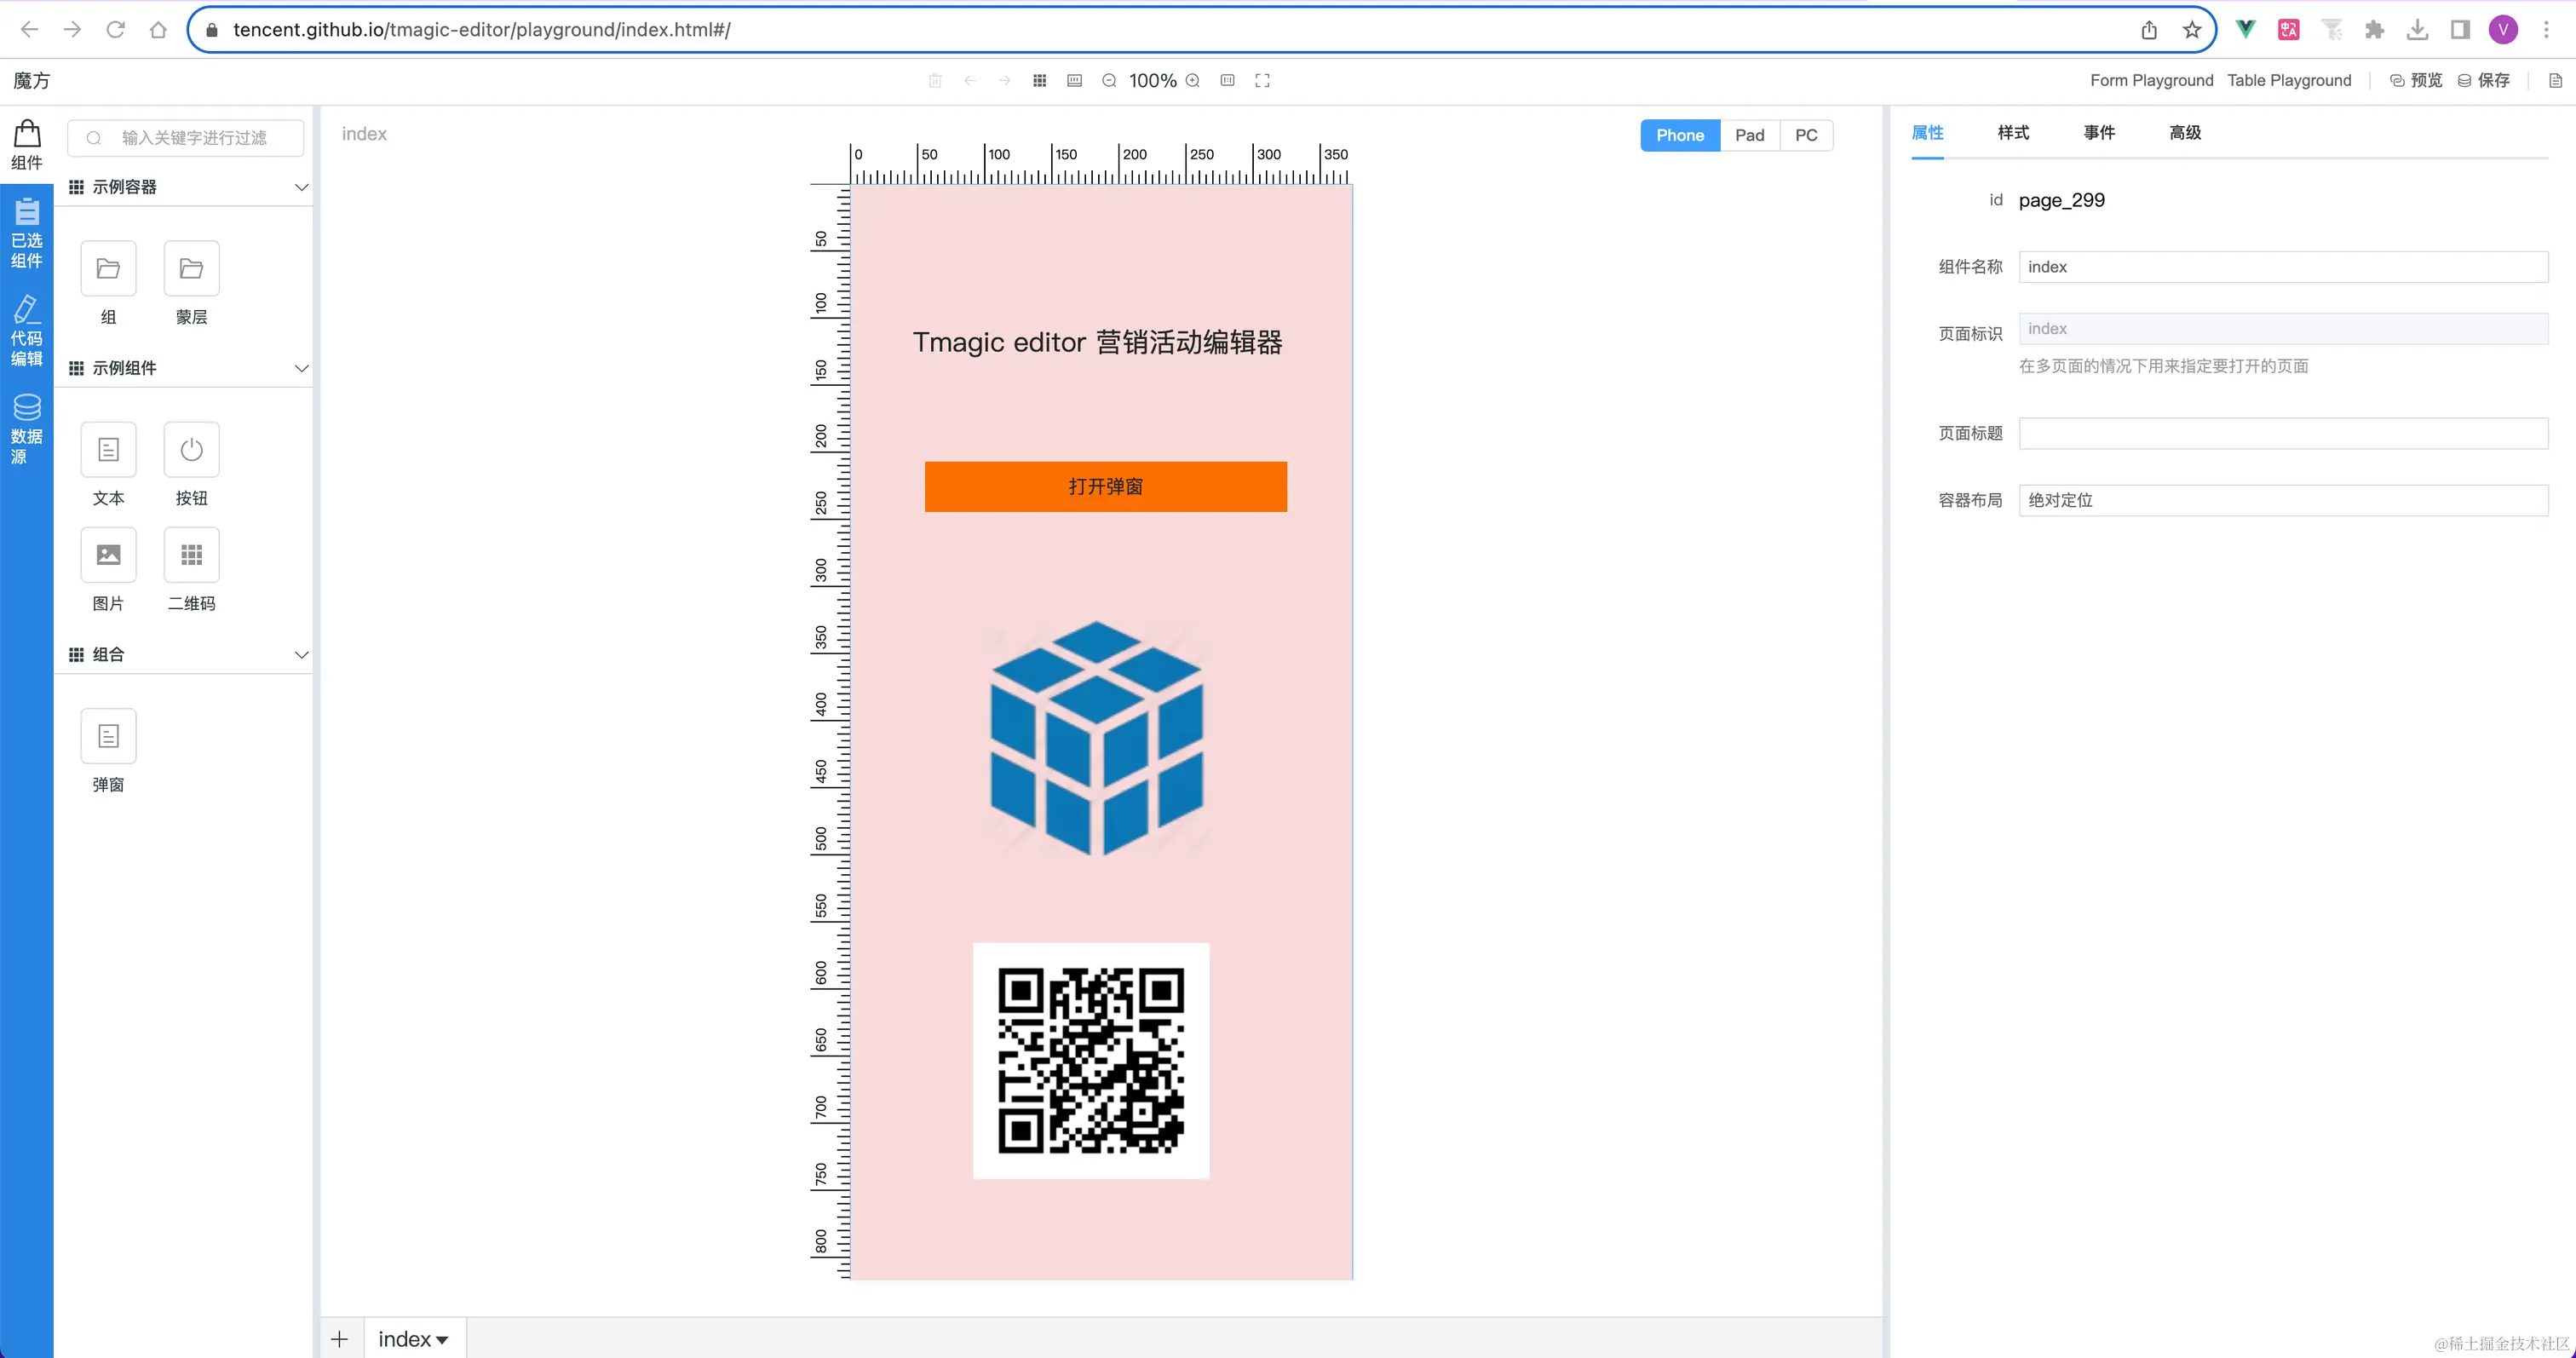Switch to the 属性 properties tab
This screenshot has width=2576, height=1358.
click(1927, 133)
